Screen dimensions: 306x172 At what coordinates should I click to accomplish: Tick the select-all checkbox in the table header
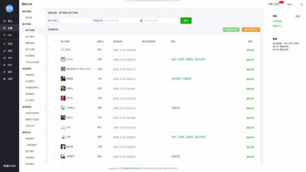55,41
